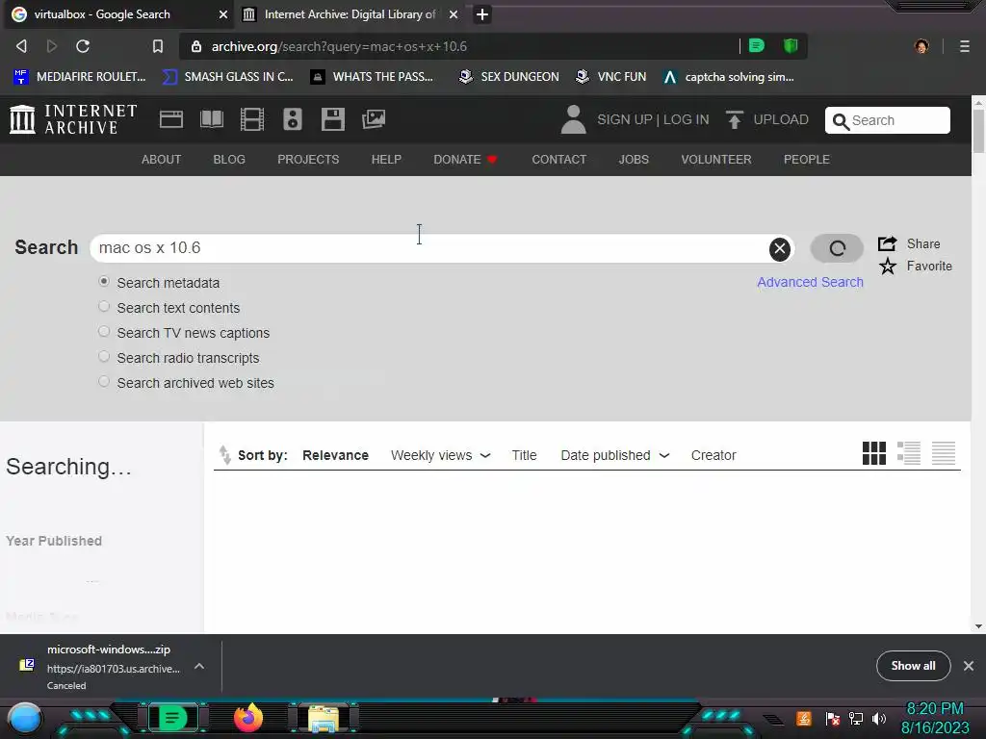
Task: Select Search metadata radio button
Action: coord(104,282)
